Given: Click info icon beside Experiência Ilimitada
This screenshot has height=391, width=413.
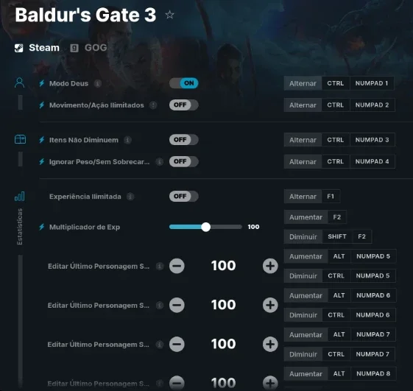Looking at the screenshot, I should click(130, 197).
